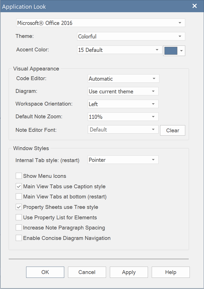The image size is (204, 289).
Task: Enable Main View Tabs at bottom
Action: (19, 197)
